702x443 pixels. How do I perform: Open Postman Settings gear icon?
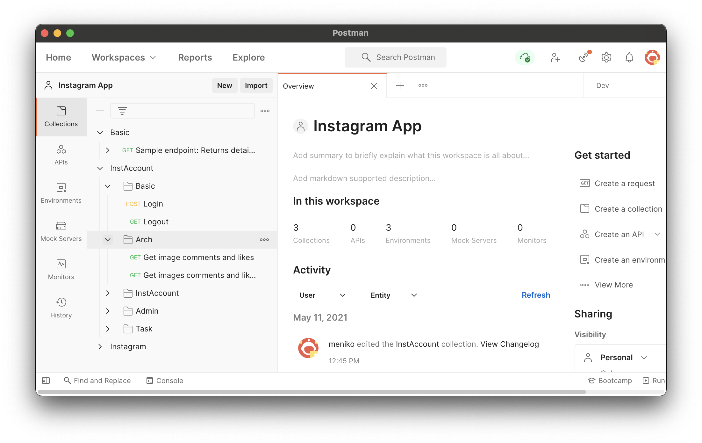606,57
